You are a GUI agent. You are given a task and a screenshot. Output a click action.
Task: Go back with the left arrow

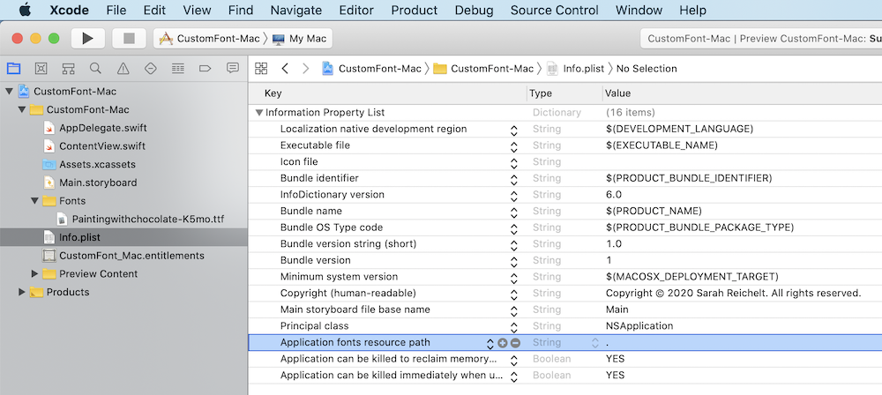285,69
